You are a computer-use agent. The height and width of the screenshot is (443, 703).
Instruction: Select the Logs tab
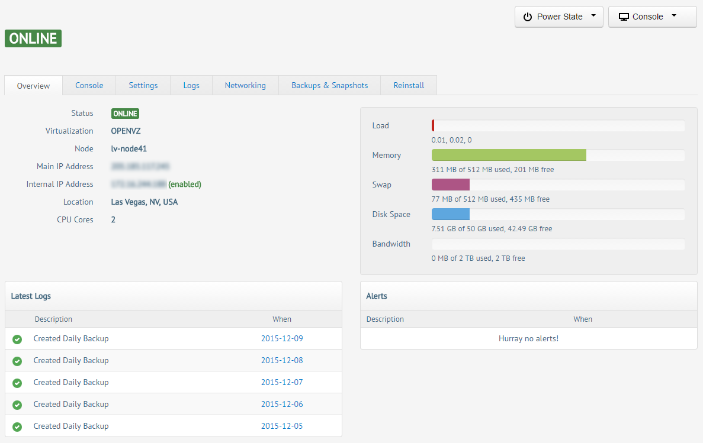coord(191,85)
